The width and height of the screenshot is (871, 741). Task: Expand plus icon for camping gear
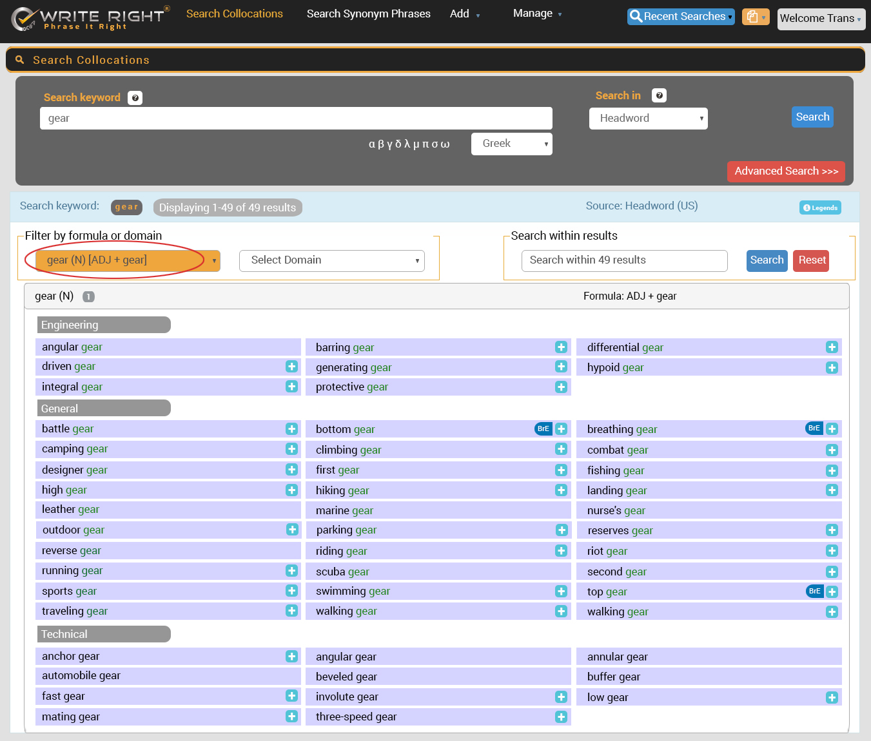(292, 449)
